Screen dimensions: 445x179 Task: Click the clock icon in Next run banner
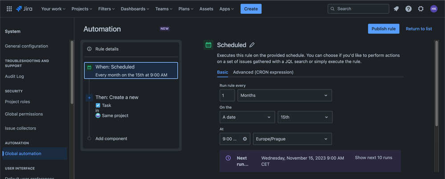click(228, 158)
